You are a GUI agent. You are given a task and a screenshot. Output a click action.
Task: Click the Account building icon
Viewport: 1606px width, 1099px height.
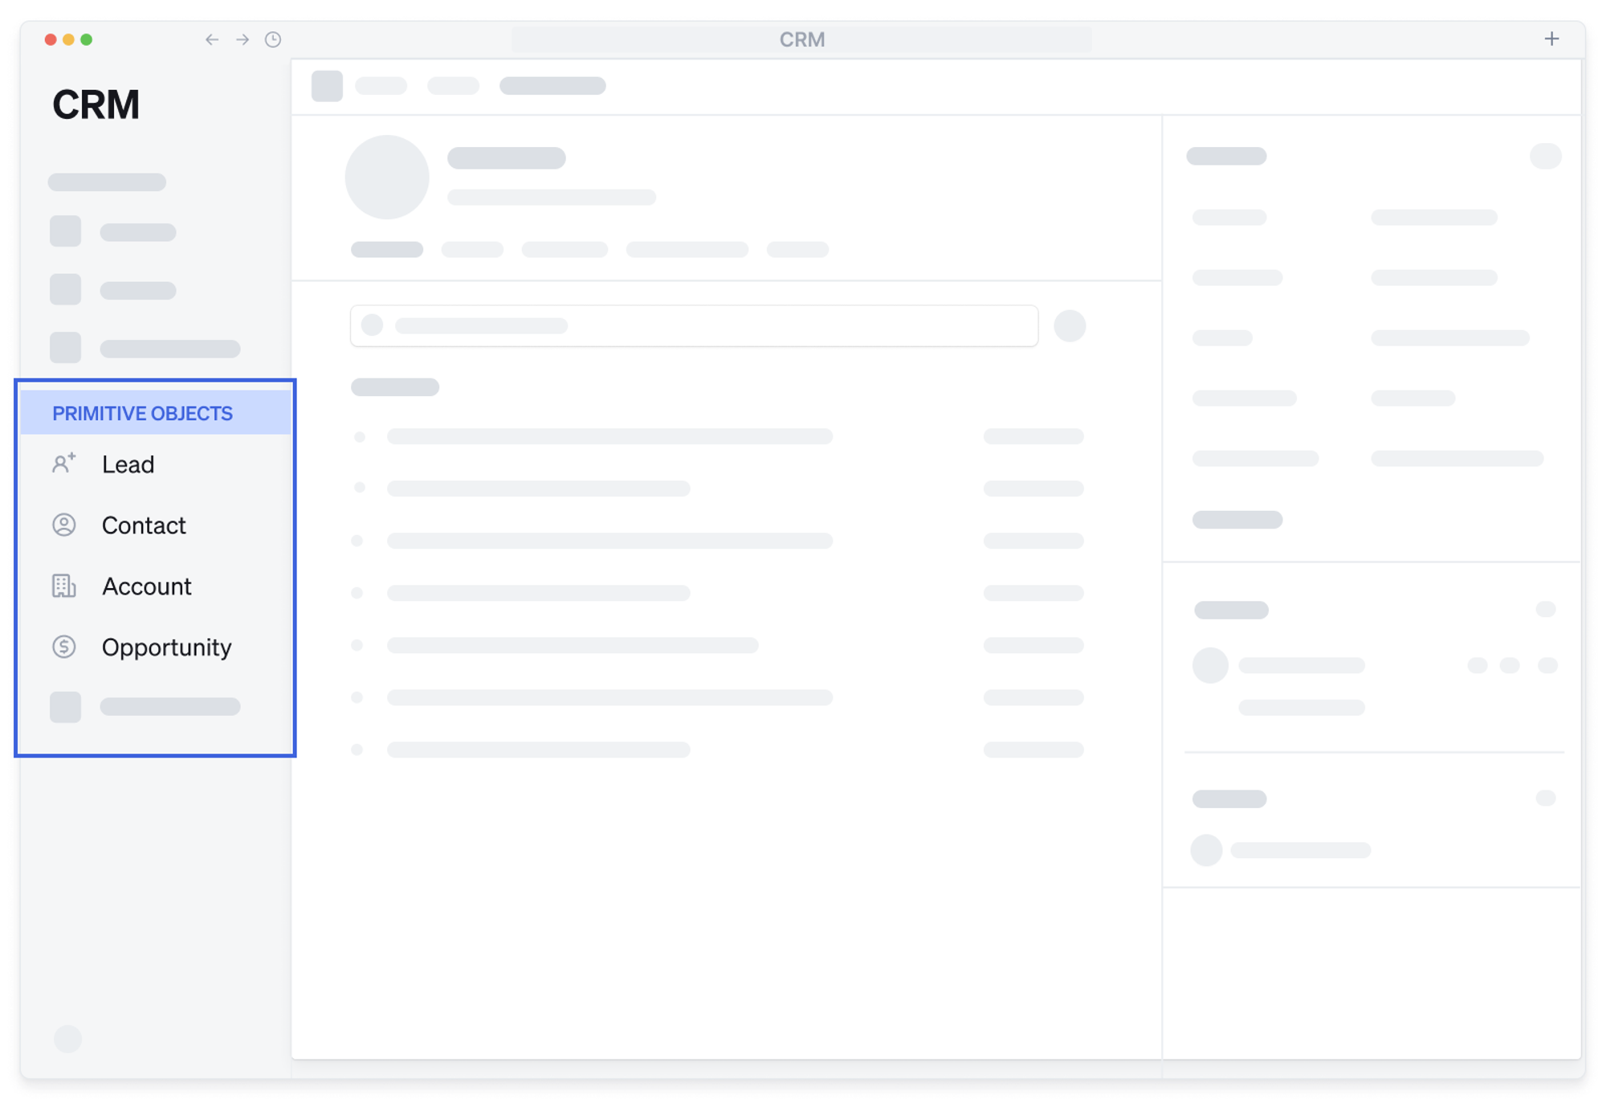(63, 586)
